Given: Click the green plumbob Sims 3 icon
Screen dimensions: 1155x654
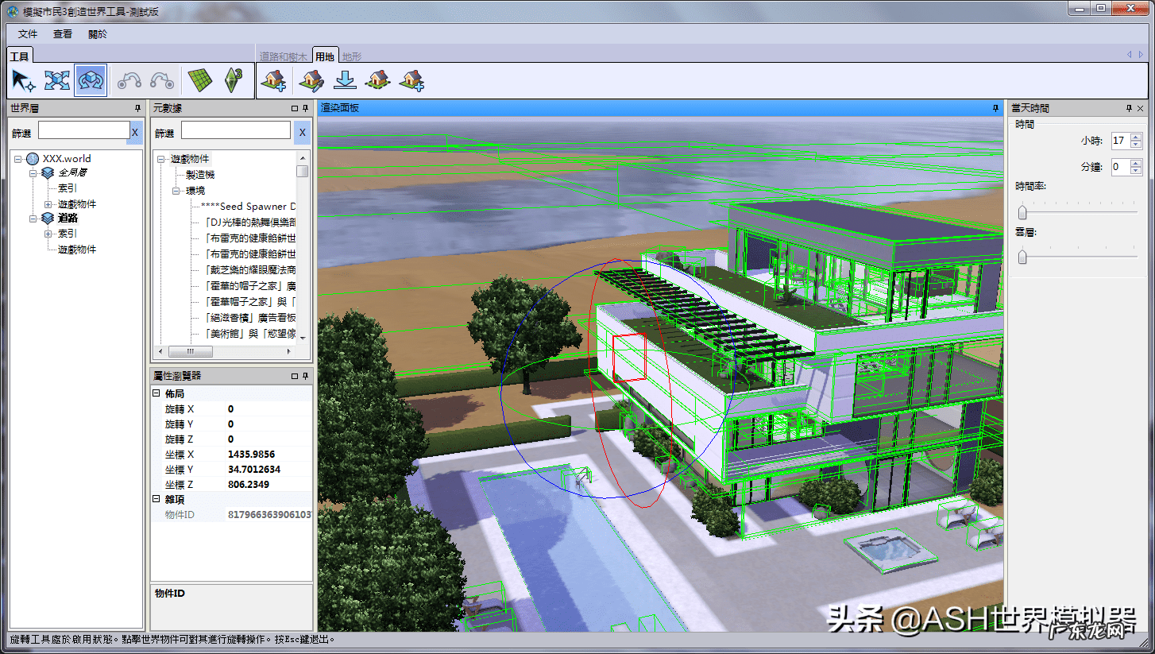Looking at the screenshot, I should (x=234, y=80).
